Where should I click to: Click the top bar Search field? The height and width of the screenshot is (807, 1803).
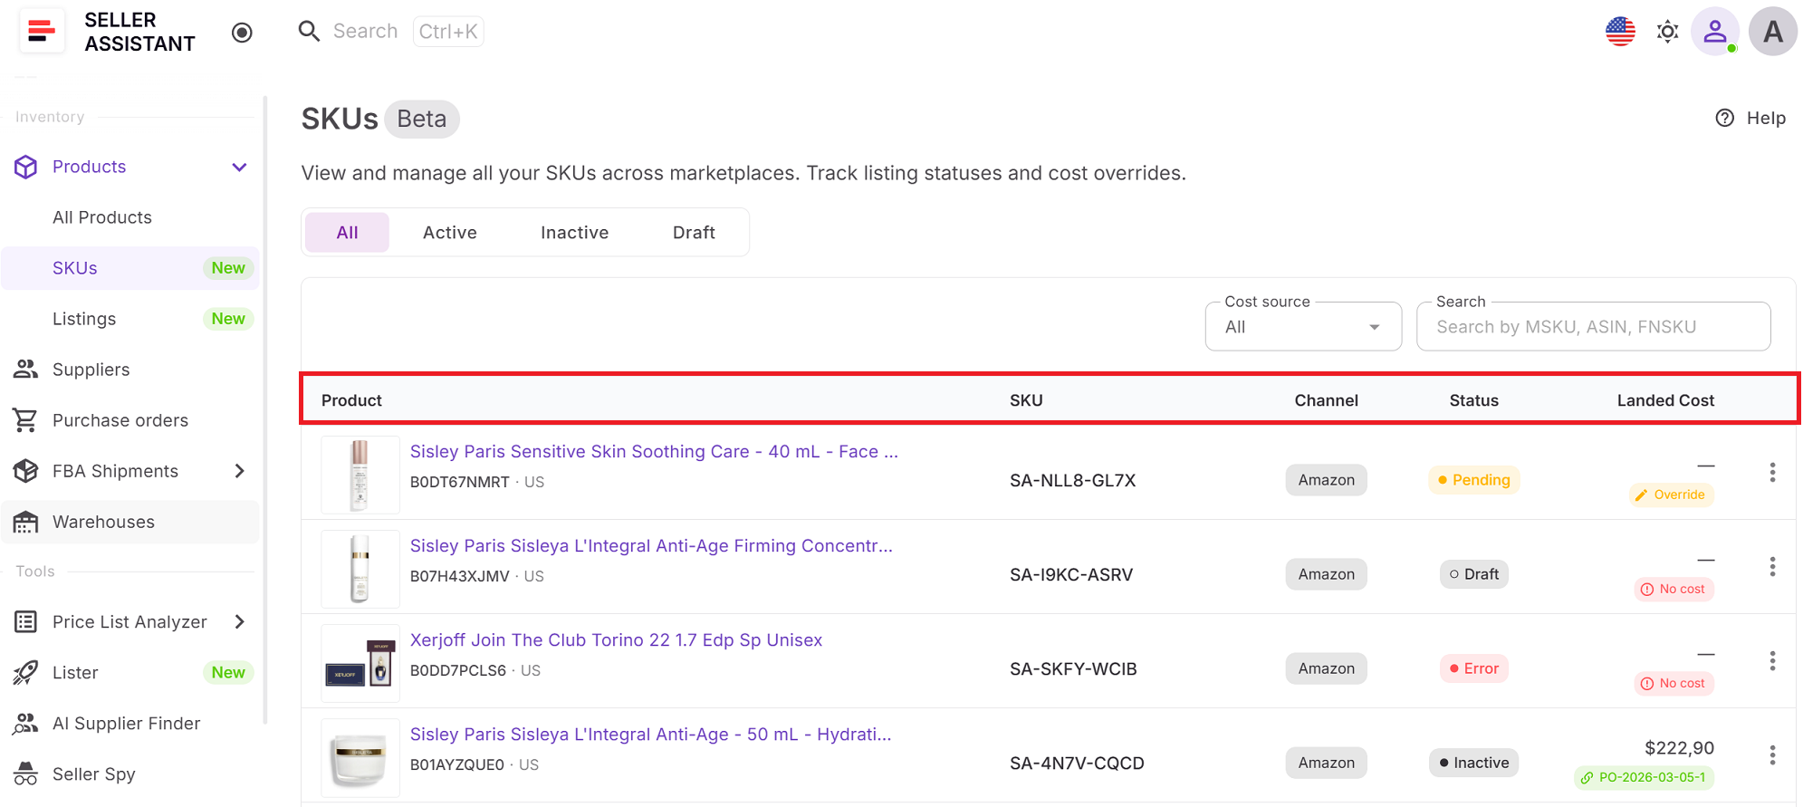point(365,32)
